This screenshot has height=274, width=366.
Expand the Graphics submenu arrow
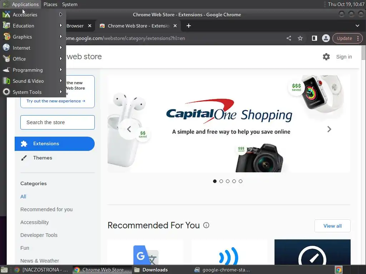tap(61, 37)
